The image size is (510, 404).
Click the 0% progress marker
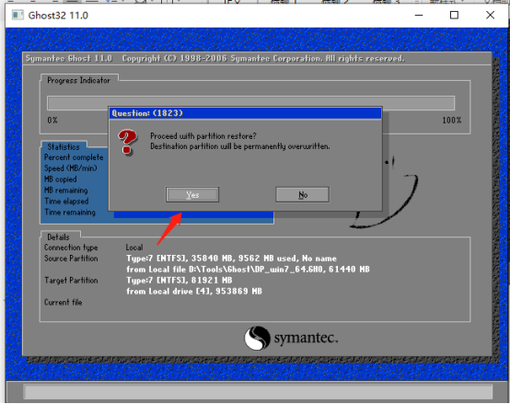[x=52, y=121]
